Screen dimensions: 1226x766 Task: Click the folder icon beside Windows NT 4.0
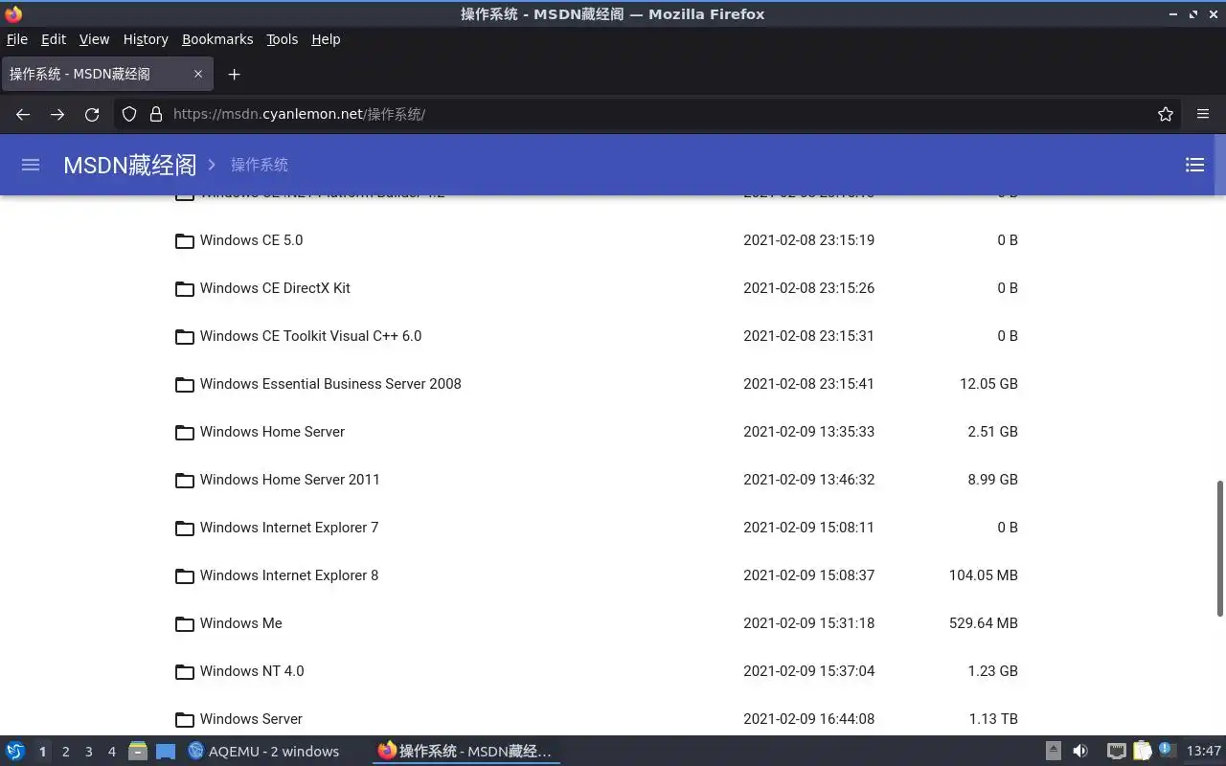point(185,671)
